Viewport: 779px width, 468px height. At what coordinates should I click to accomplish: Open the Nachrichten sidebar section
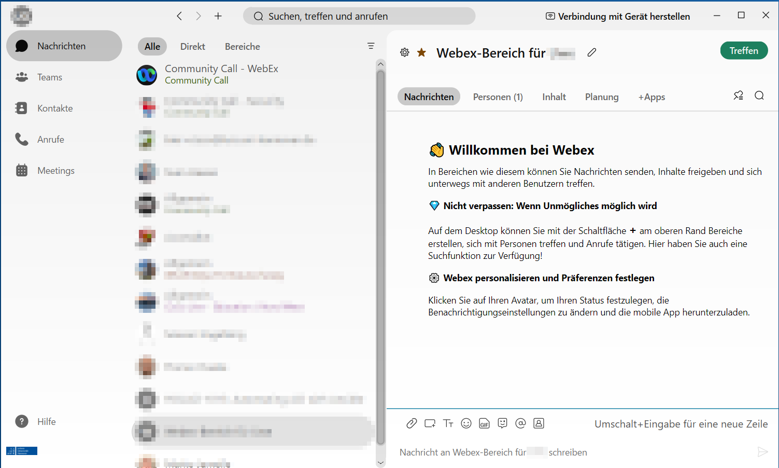[64, 46]
